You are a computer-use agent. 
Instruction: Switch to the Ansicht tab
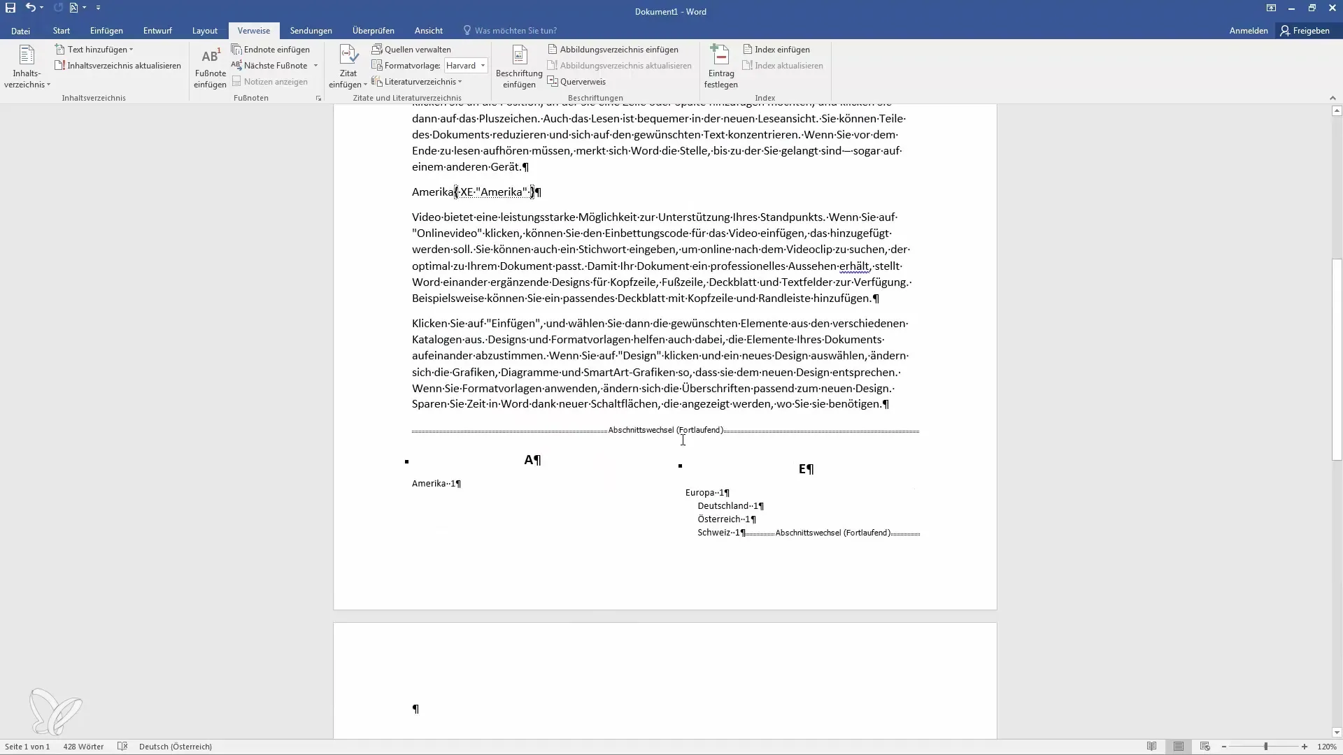[x=429, y=31]
